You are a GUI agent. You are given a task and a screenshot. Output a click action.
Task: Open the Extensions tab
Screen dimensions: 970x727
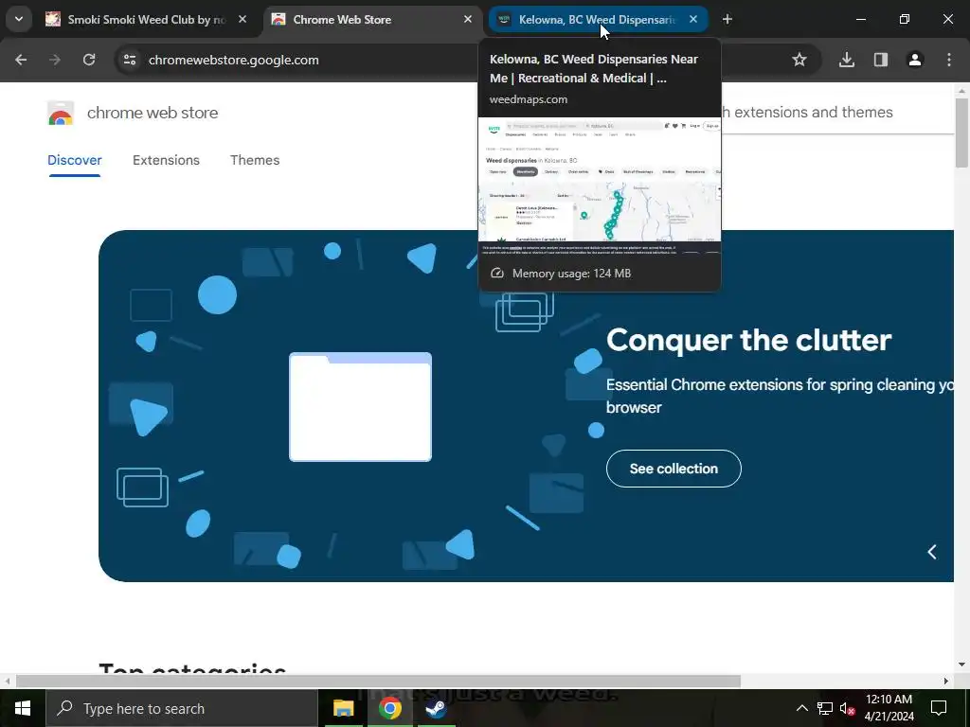(166, 160)
